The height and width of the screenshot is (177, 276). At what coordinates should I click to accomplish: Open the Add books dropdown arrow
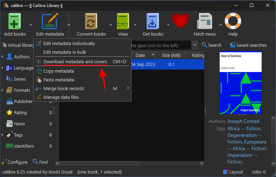[31, 25]
